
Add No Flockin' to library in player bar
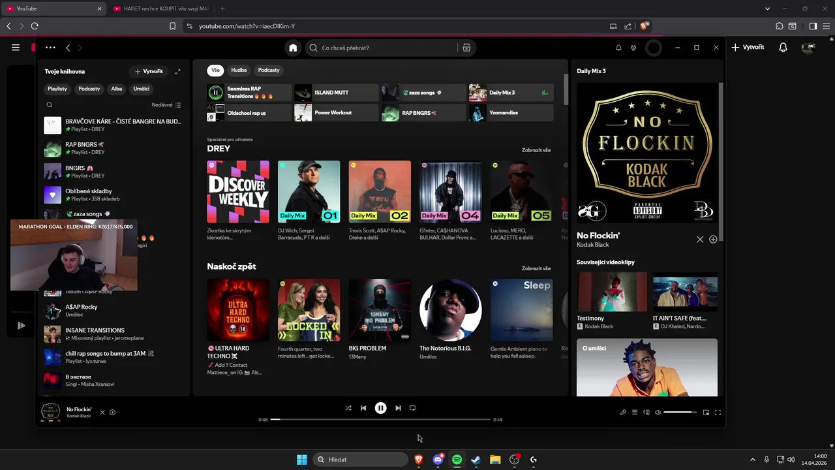[112, 413]
